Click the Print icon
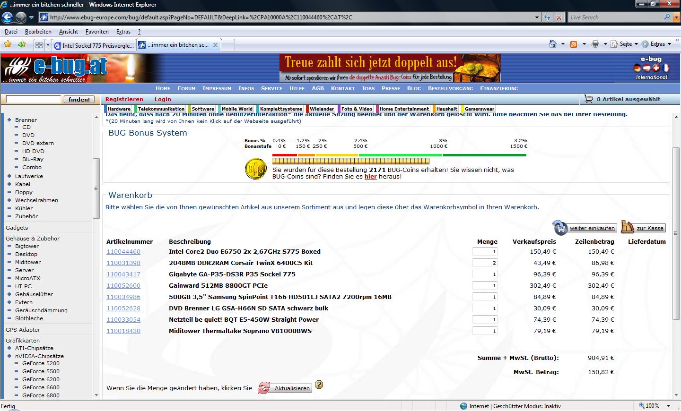Screen dimensions: 681x411 pyautogui.click(x=595, y=44)
